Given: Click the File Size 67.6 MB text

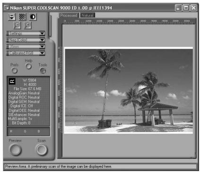Looking at the screenshot, I should 27,89.
